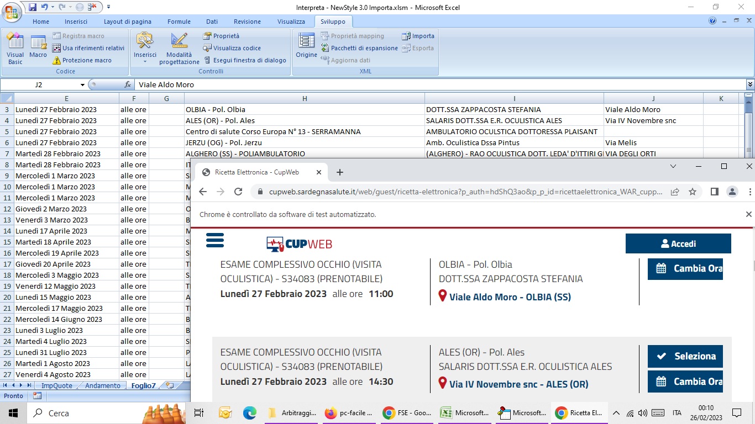Click the Name Box showing J2
The image size is (755, 424).
click(39, 84)
